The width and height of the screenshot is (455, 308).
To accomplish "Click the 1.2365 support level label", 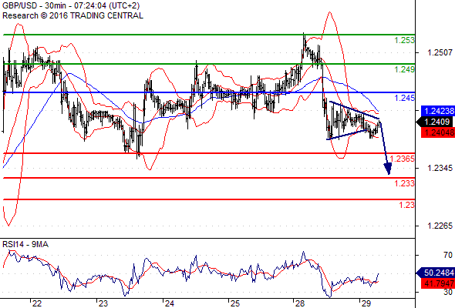I will (x=403, y=159).
